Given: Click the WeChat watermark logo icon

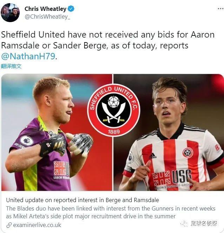Looking at the screenshot, I should (x=184, y=223).
